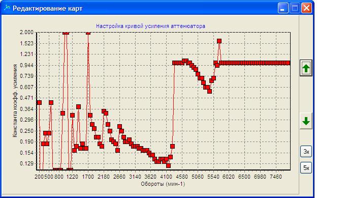Select the bottom point of the 5400 rpm dip

210,91
